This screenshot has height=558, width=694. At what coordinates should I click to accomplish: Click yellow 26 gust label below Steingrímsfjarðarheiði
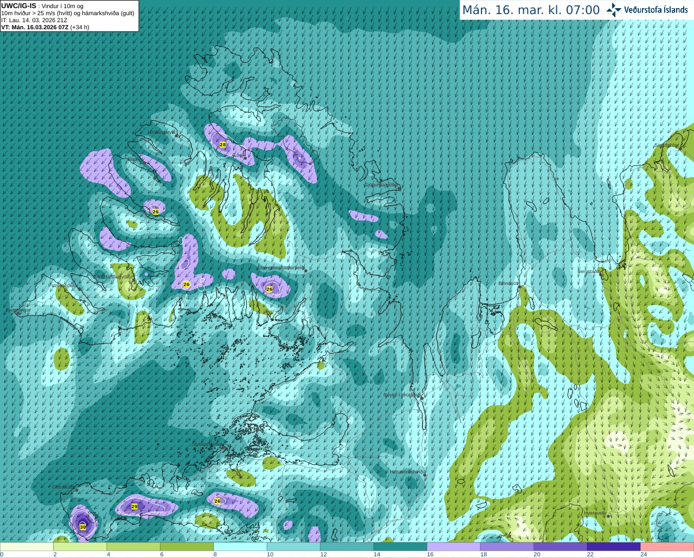point(269,289)
